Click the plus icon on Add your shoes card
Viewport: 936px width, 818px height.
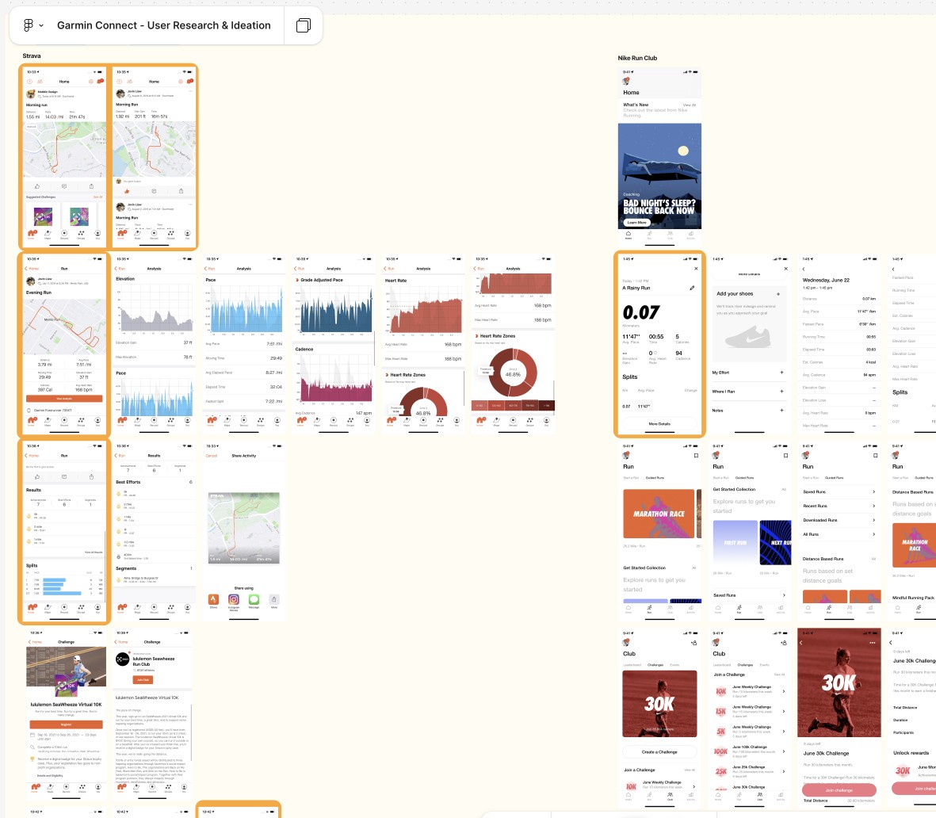coord(778,294)
